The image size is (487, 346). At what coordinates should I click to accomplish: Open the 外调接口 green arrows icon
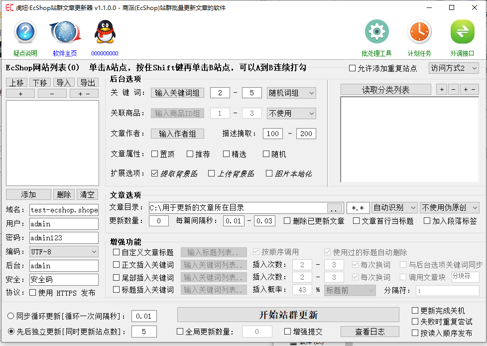coord(463,31)
